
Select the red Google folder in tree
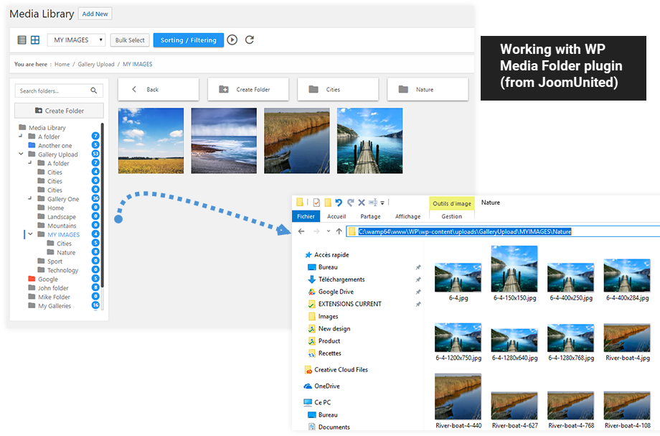[47, 279]
